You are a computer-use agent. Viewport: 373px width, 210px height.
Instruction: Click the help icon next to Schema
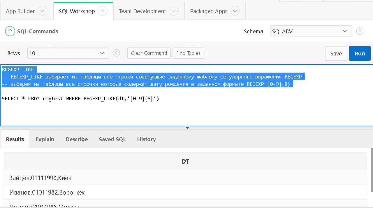(x=360, y=31)
